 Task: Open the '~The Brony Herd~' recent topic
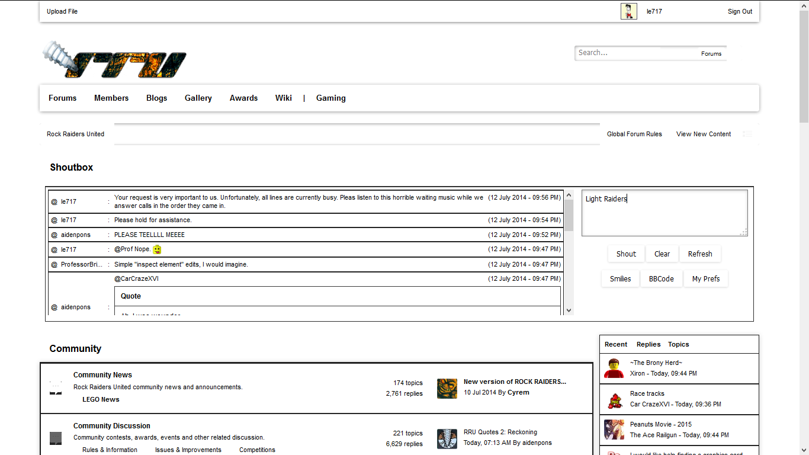click(656, 363)
